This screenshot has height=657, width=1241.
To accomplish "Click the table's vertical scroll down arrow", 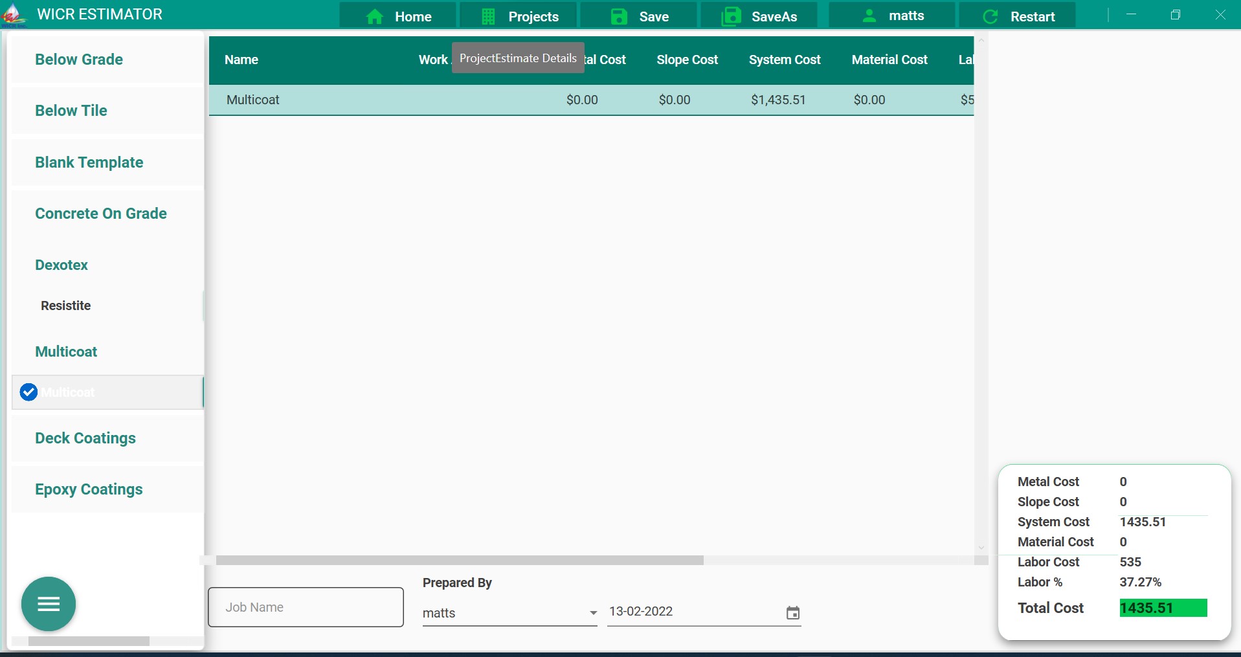I will point(981,548).
